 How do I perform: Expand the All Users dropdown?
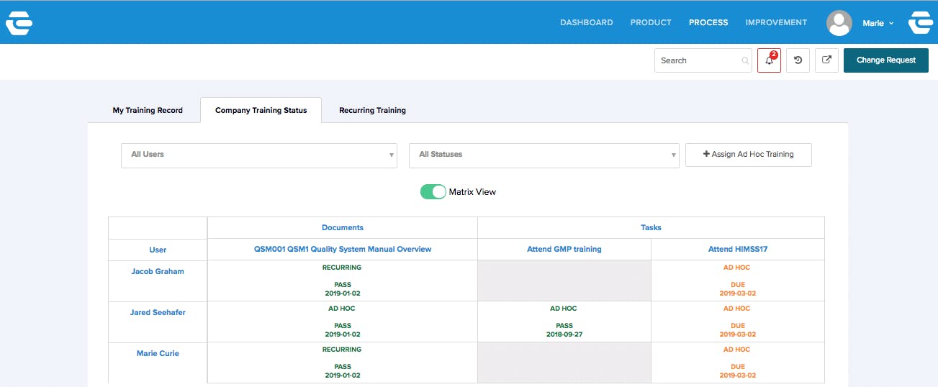pyautogui.click(x=259, y=155)
